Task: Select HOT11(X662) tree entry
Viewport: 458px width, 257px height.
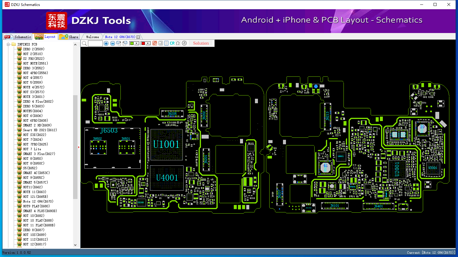Action: 33,187
